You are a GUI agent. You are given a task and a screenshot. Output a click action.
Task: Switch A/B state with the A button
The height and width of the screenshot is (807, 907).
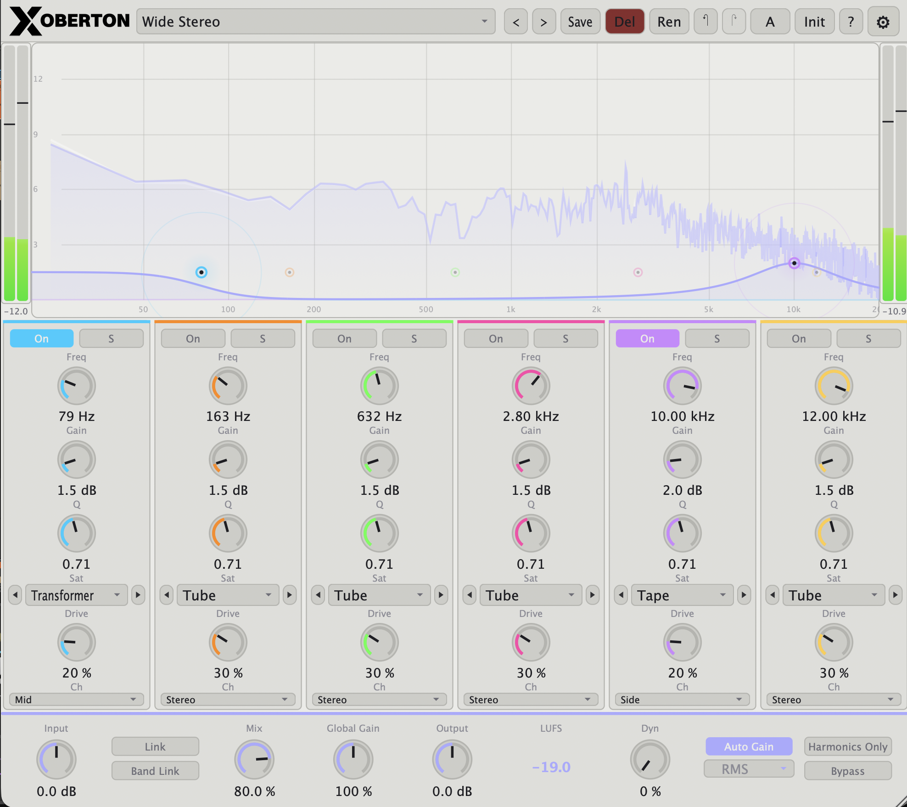coord(770,22)
